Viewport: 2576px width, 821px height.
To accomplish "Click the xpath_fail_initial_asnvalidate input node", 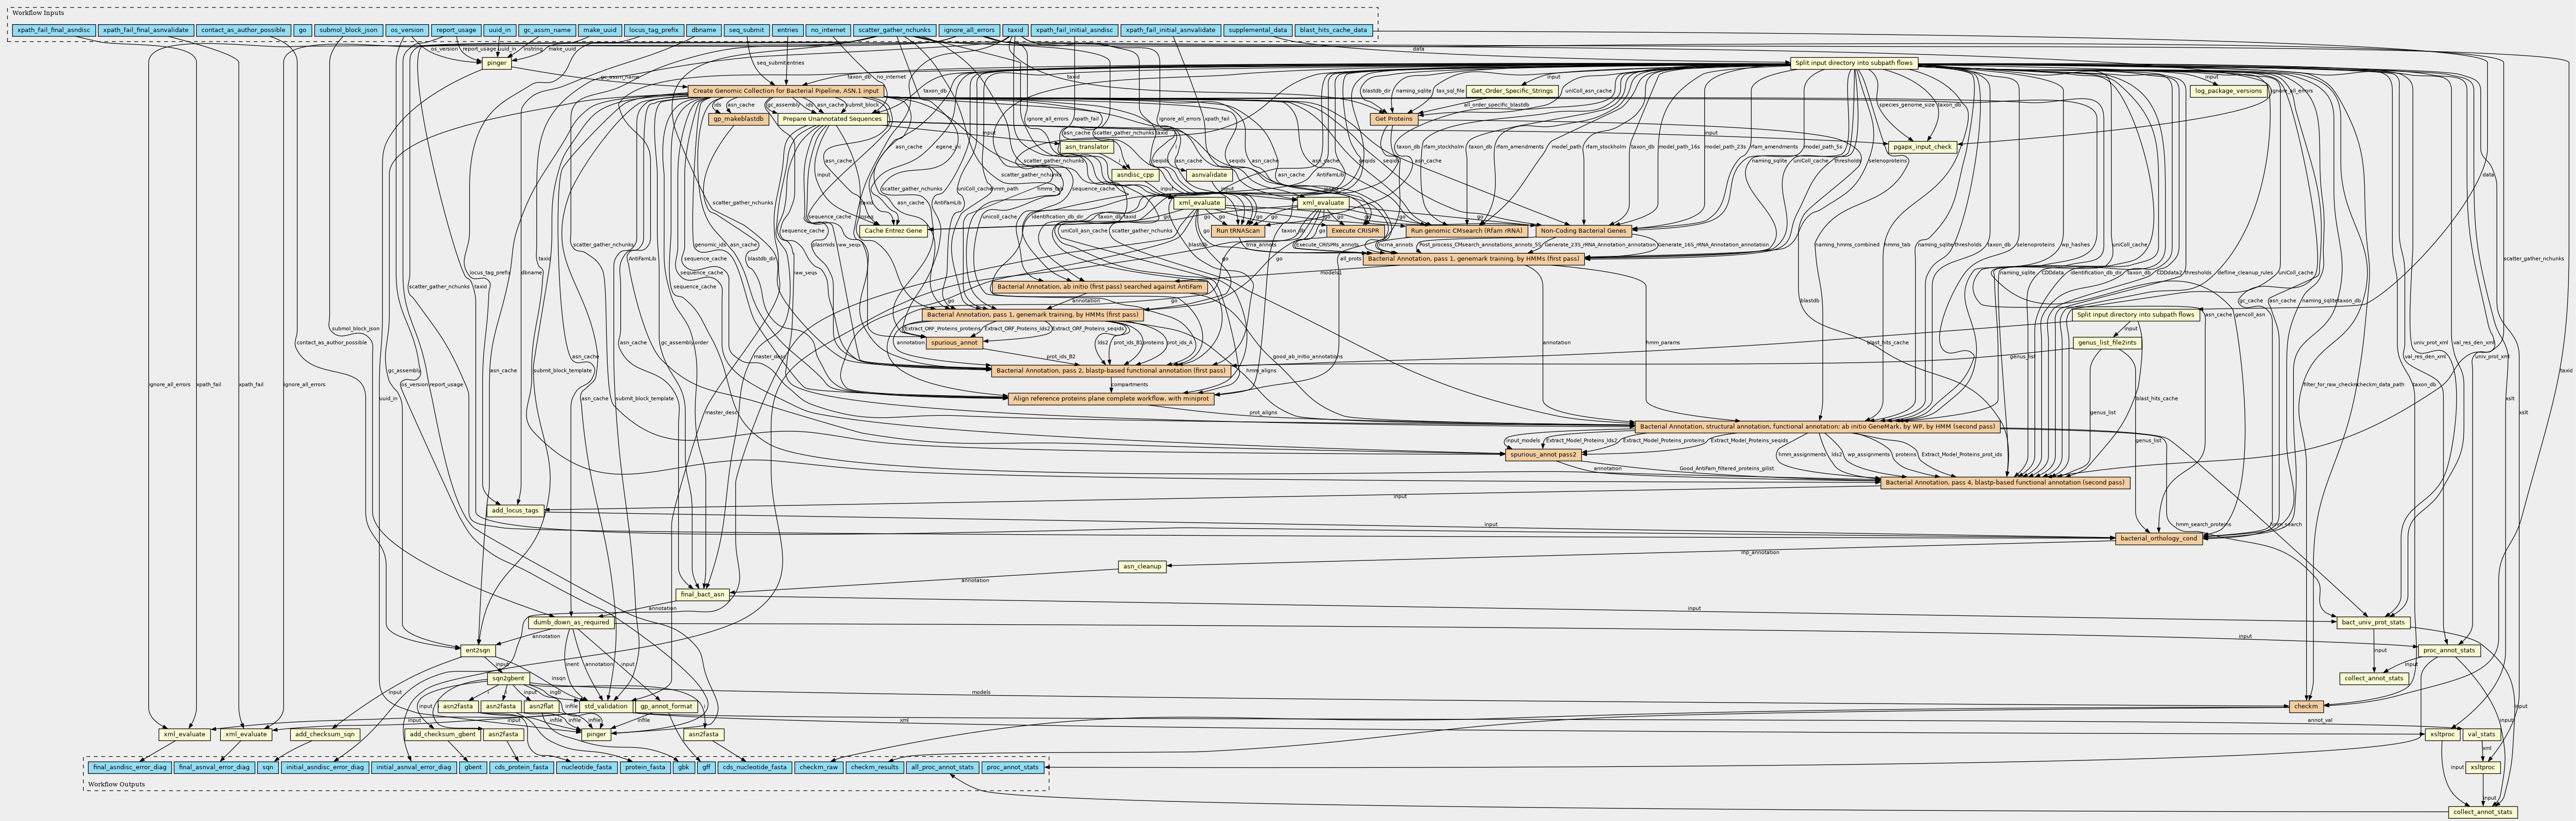I will tap(1171, 30).
